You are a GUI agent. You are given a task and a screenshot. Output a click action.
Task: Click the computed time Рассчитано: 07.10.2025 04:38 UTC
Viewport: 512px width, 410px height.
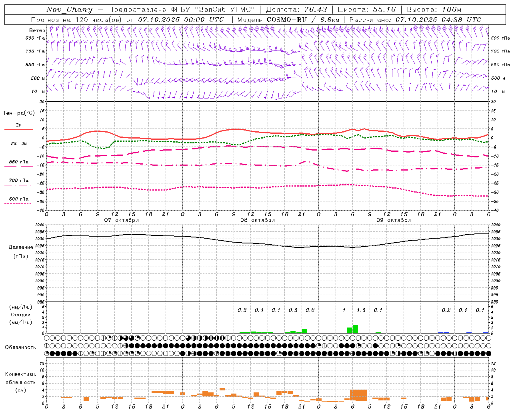415,20
